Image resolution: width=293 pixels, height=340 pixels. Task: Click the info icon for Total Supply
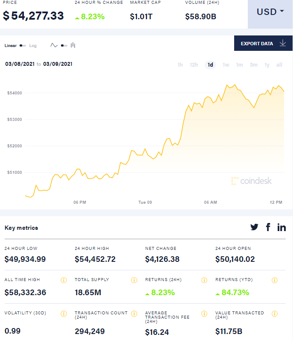[134, 280]
